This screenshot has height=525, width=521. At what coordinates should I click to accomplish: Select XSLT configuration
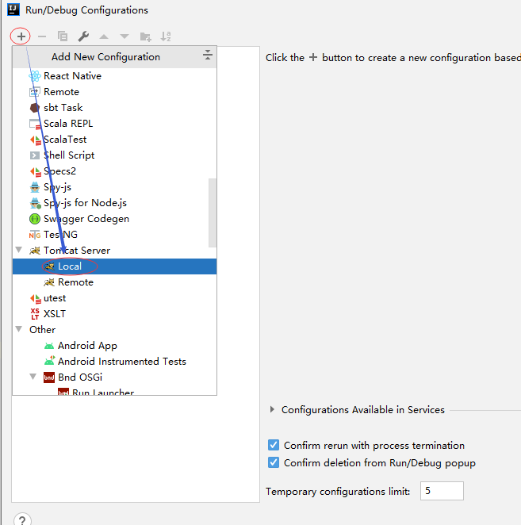click(114, 314)
